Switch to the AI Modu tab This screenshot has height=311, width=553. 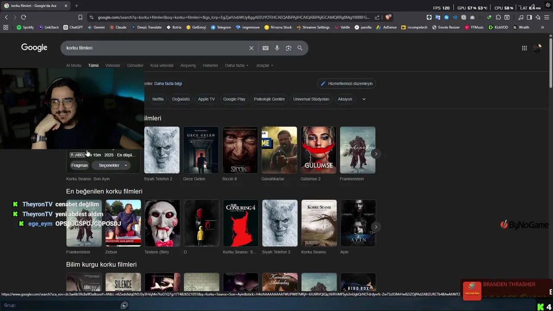tap(73, 66)
